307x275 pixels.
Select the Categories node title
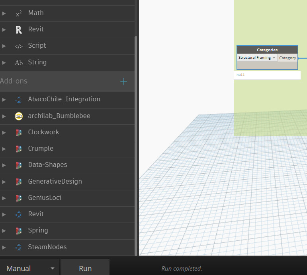click(267, 50)
